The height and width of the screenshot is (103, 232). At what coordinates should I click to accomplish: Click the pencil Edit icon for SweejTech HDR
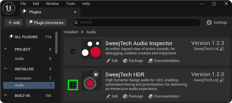(x=108, y=96)
